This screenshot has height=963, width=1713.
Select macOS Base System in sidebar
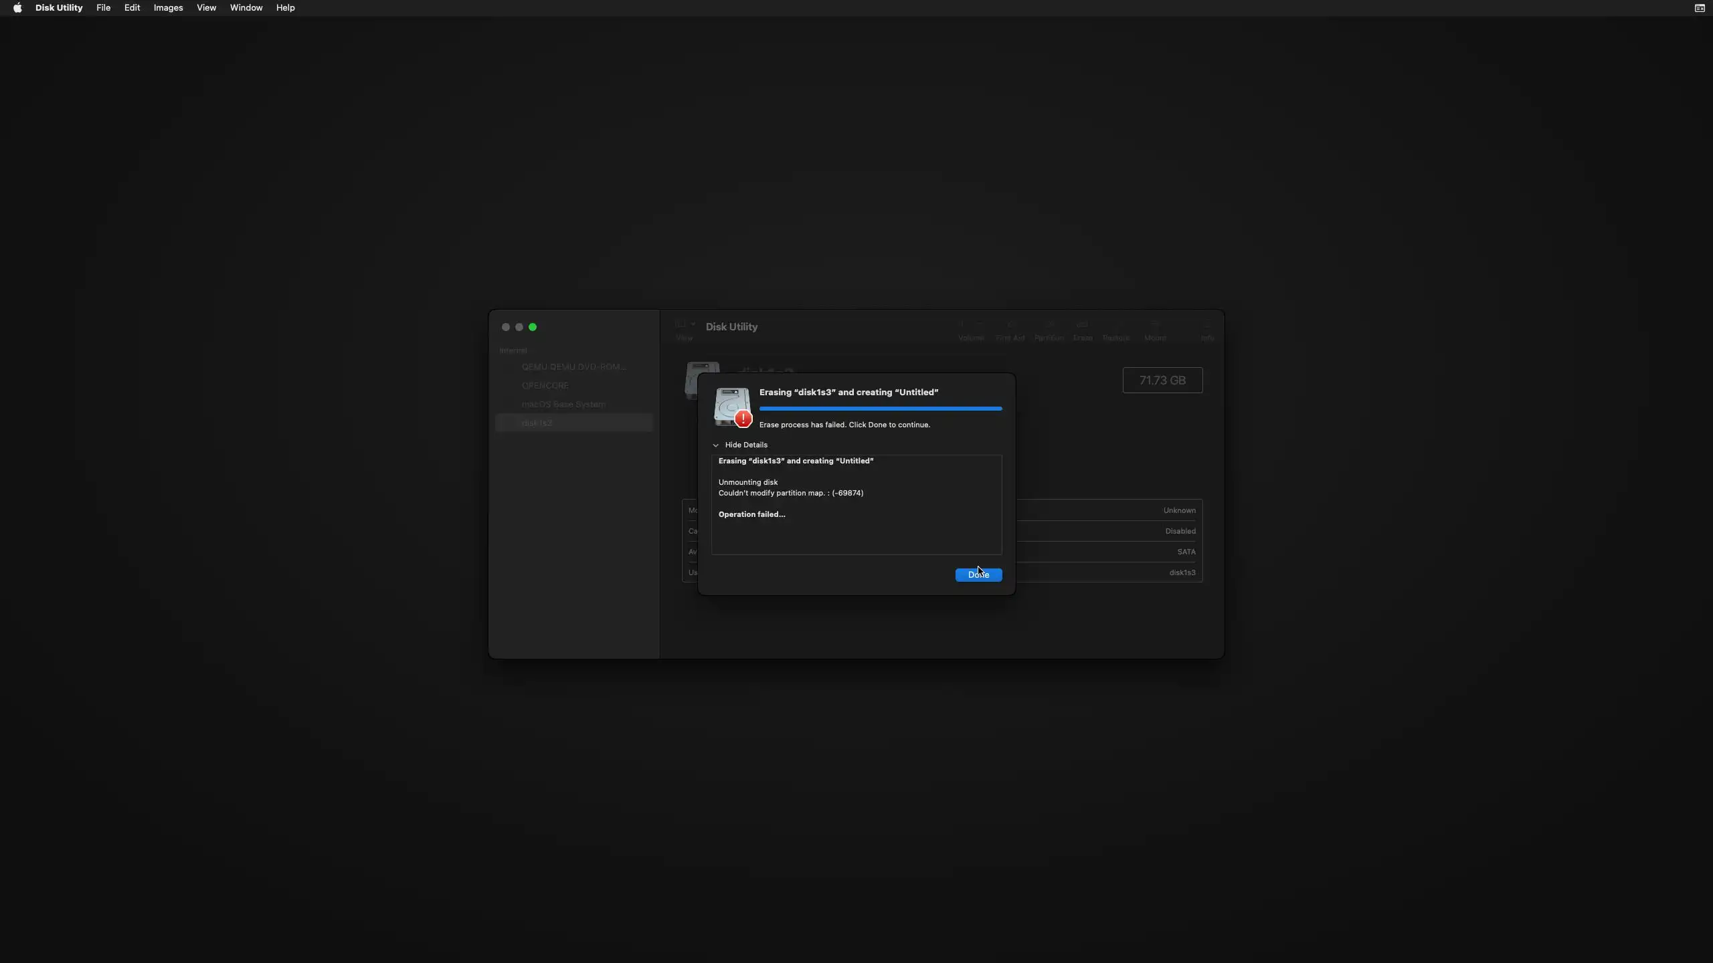(x=563, y=405)
